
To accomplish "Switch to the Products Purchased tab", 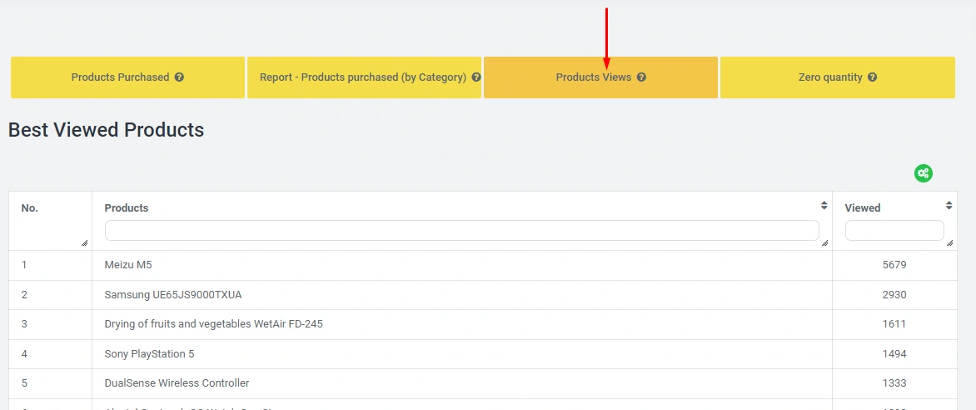I will [120, 77].
